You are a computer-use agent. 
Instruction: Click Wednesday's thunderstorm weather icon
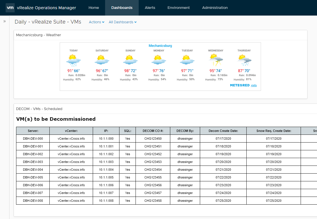click(x=216, y=60)
